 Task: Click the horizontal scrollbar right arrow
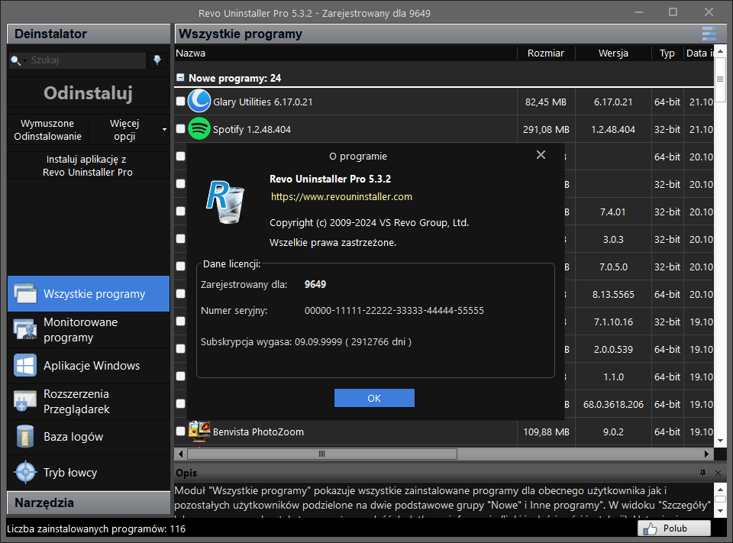[706, 454]
